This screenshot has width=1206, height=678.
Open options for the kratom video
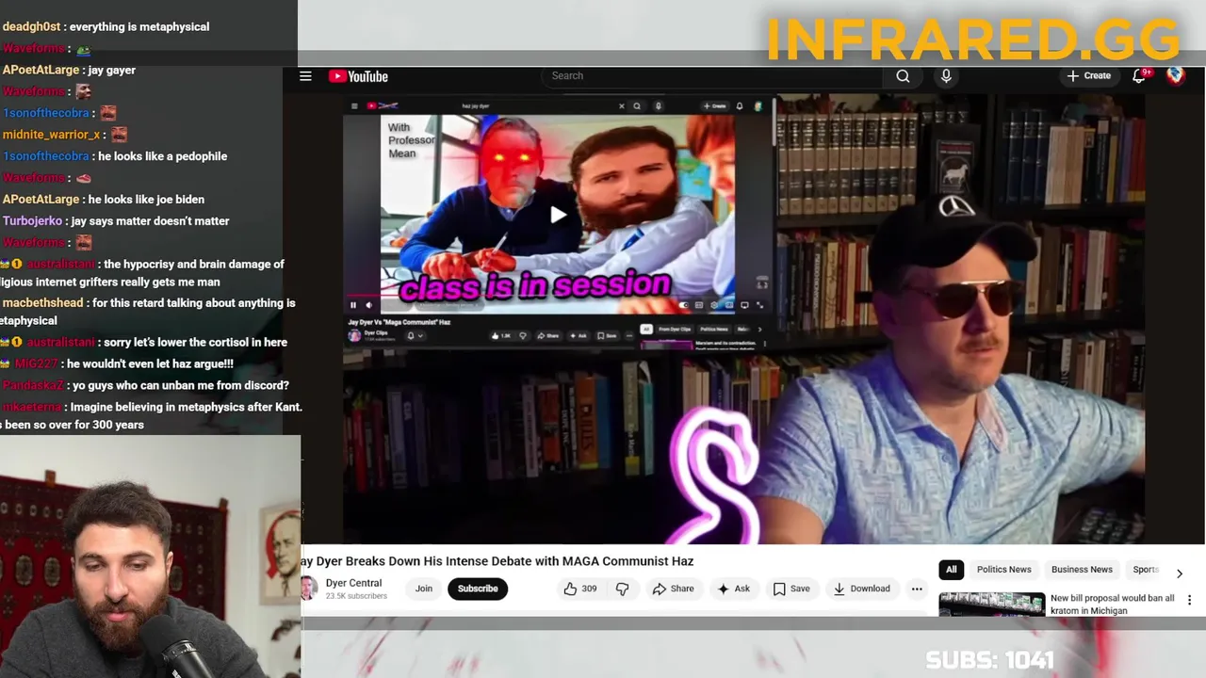coord(1189,600)
